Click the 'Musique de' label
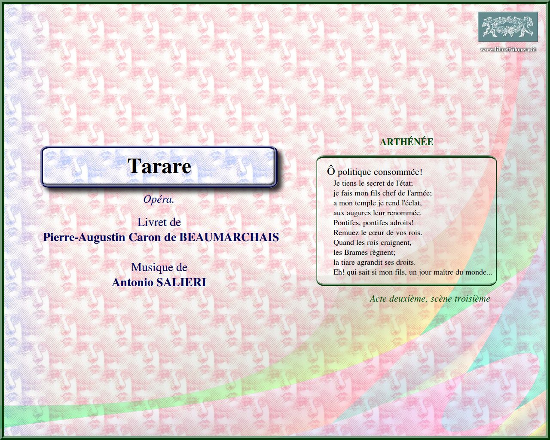Screen dimensions: 550x440 pos(159,267)
